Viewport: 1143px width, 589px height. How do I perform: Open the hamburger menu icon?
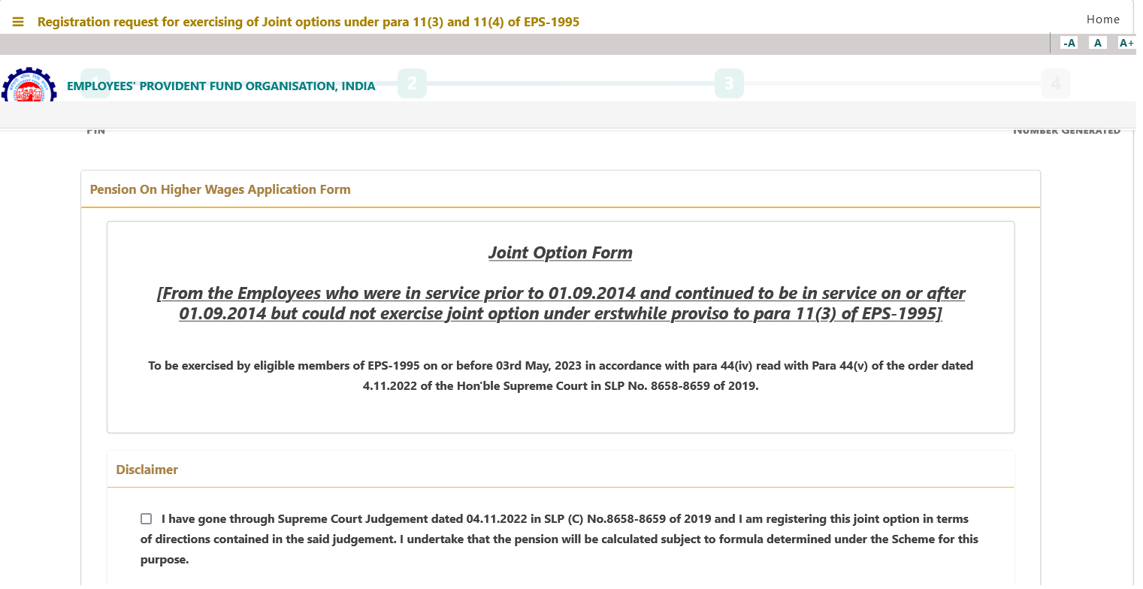point(18,23)
